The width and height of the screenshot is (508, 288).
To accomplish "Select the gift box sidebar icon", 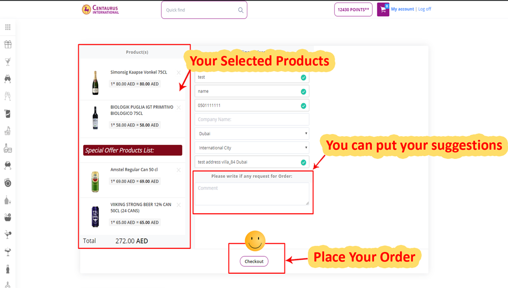I will [x=8, y=44].
